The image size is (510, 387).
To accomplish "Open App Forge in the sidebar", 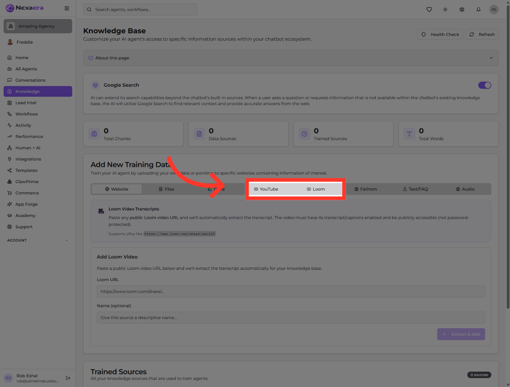I will click(38, 204).
